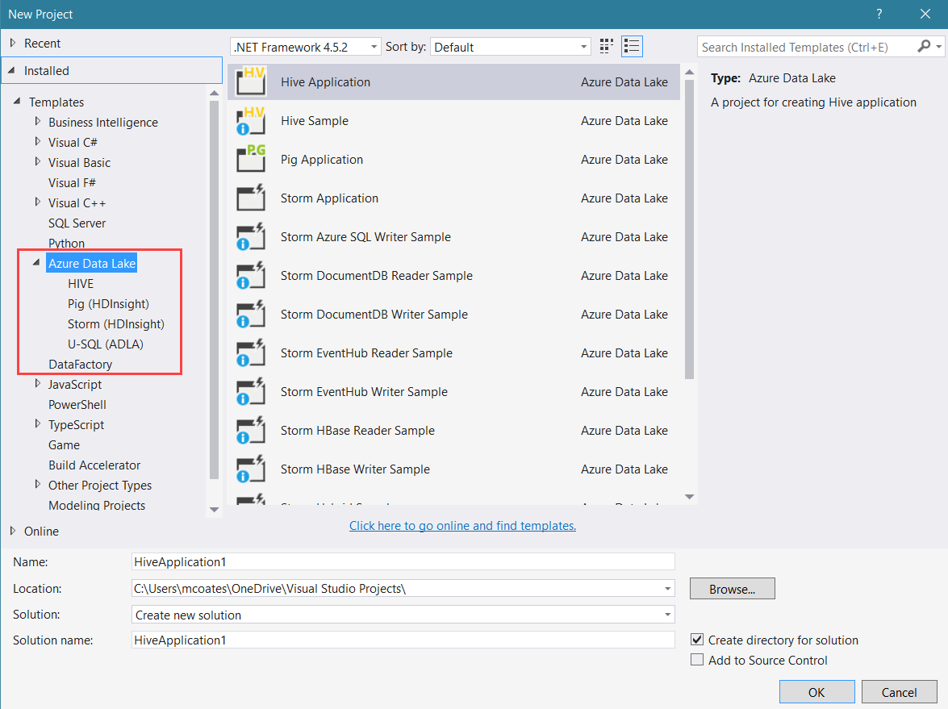Select Game template category

tap(64, 445)
